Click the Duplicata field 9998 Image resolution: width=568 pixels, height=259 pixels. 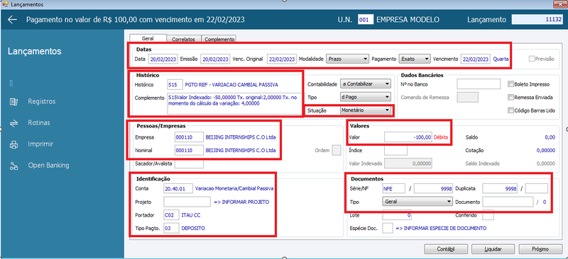(x=500, y=188)
